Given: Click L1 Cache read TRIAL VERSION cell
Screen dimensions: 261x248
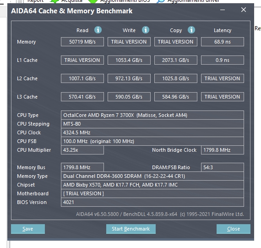Looking at the screenshot, I should coord(82,60).
